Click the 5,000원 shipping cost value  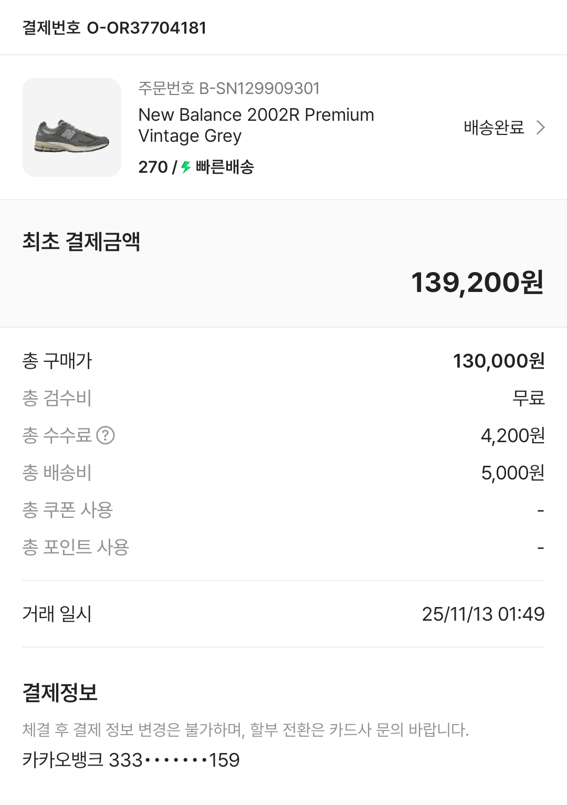(512, 473)
